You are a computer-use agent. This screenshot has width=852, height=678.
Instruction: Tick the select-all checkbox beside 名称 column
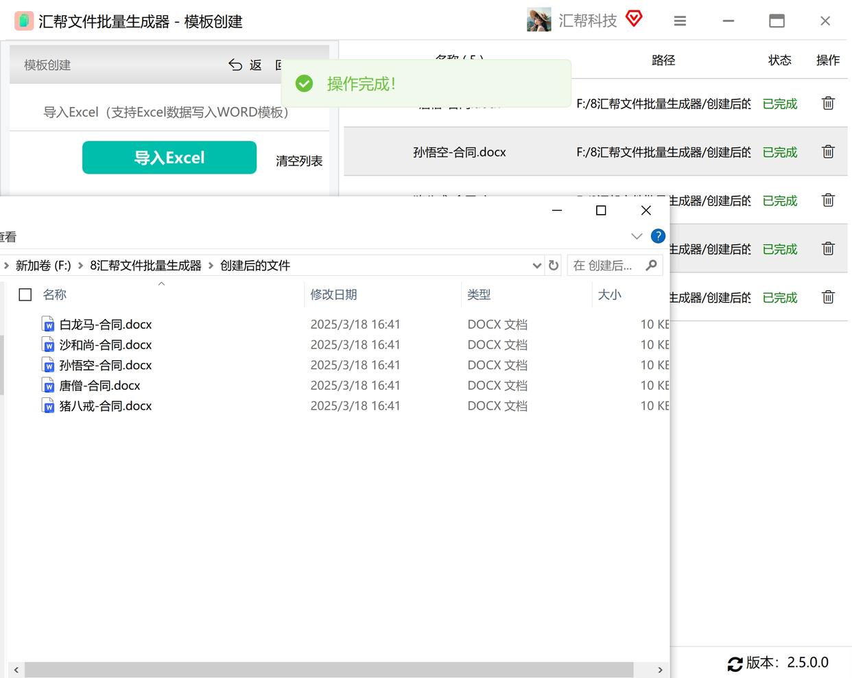(x=25, y=294)
